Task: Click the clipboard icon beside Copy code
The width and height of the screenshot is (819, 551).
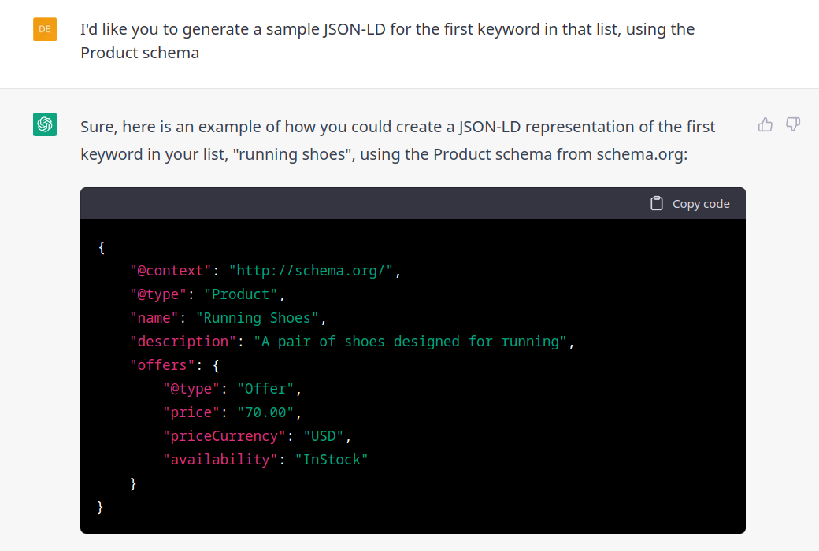Action: coord(657,203)
